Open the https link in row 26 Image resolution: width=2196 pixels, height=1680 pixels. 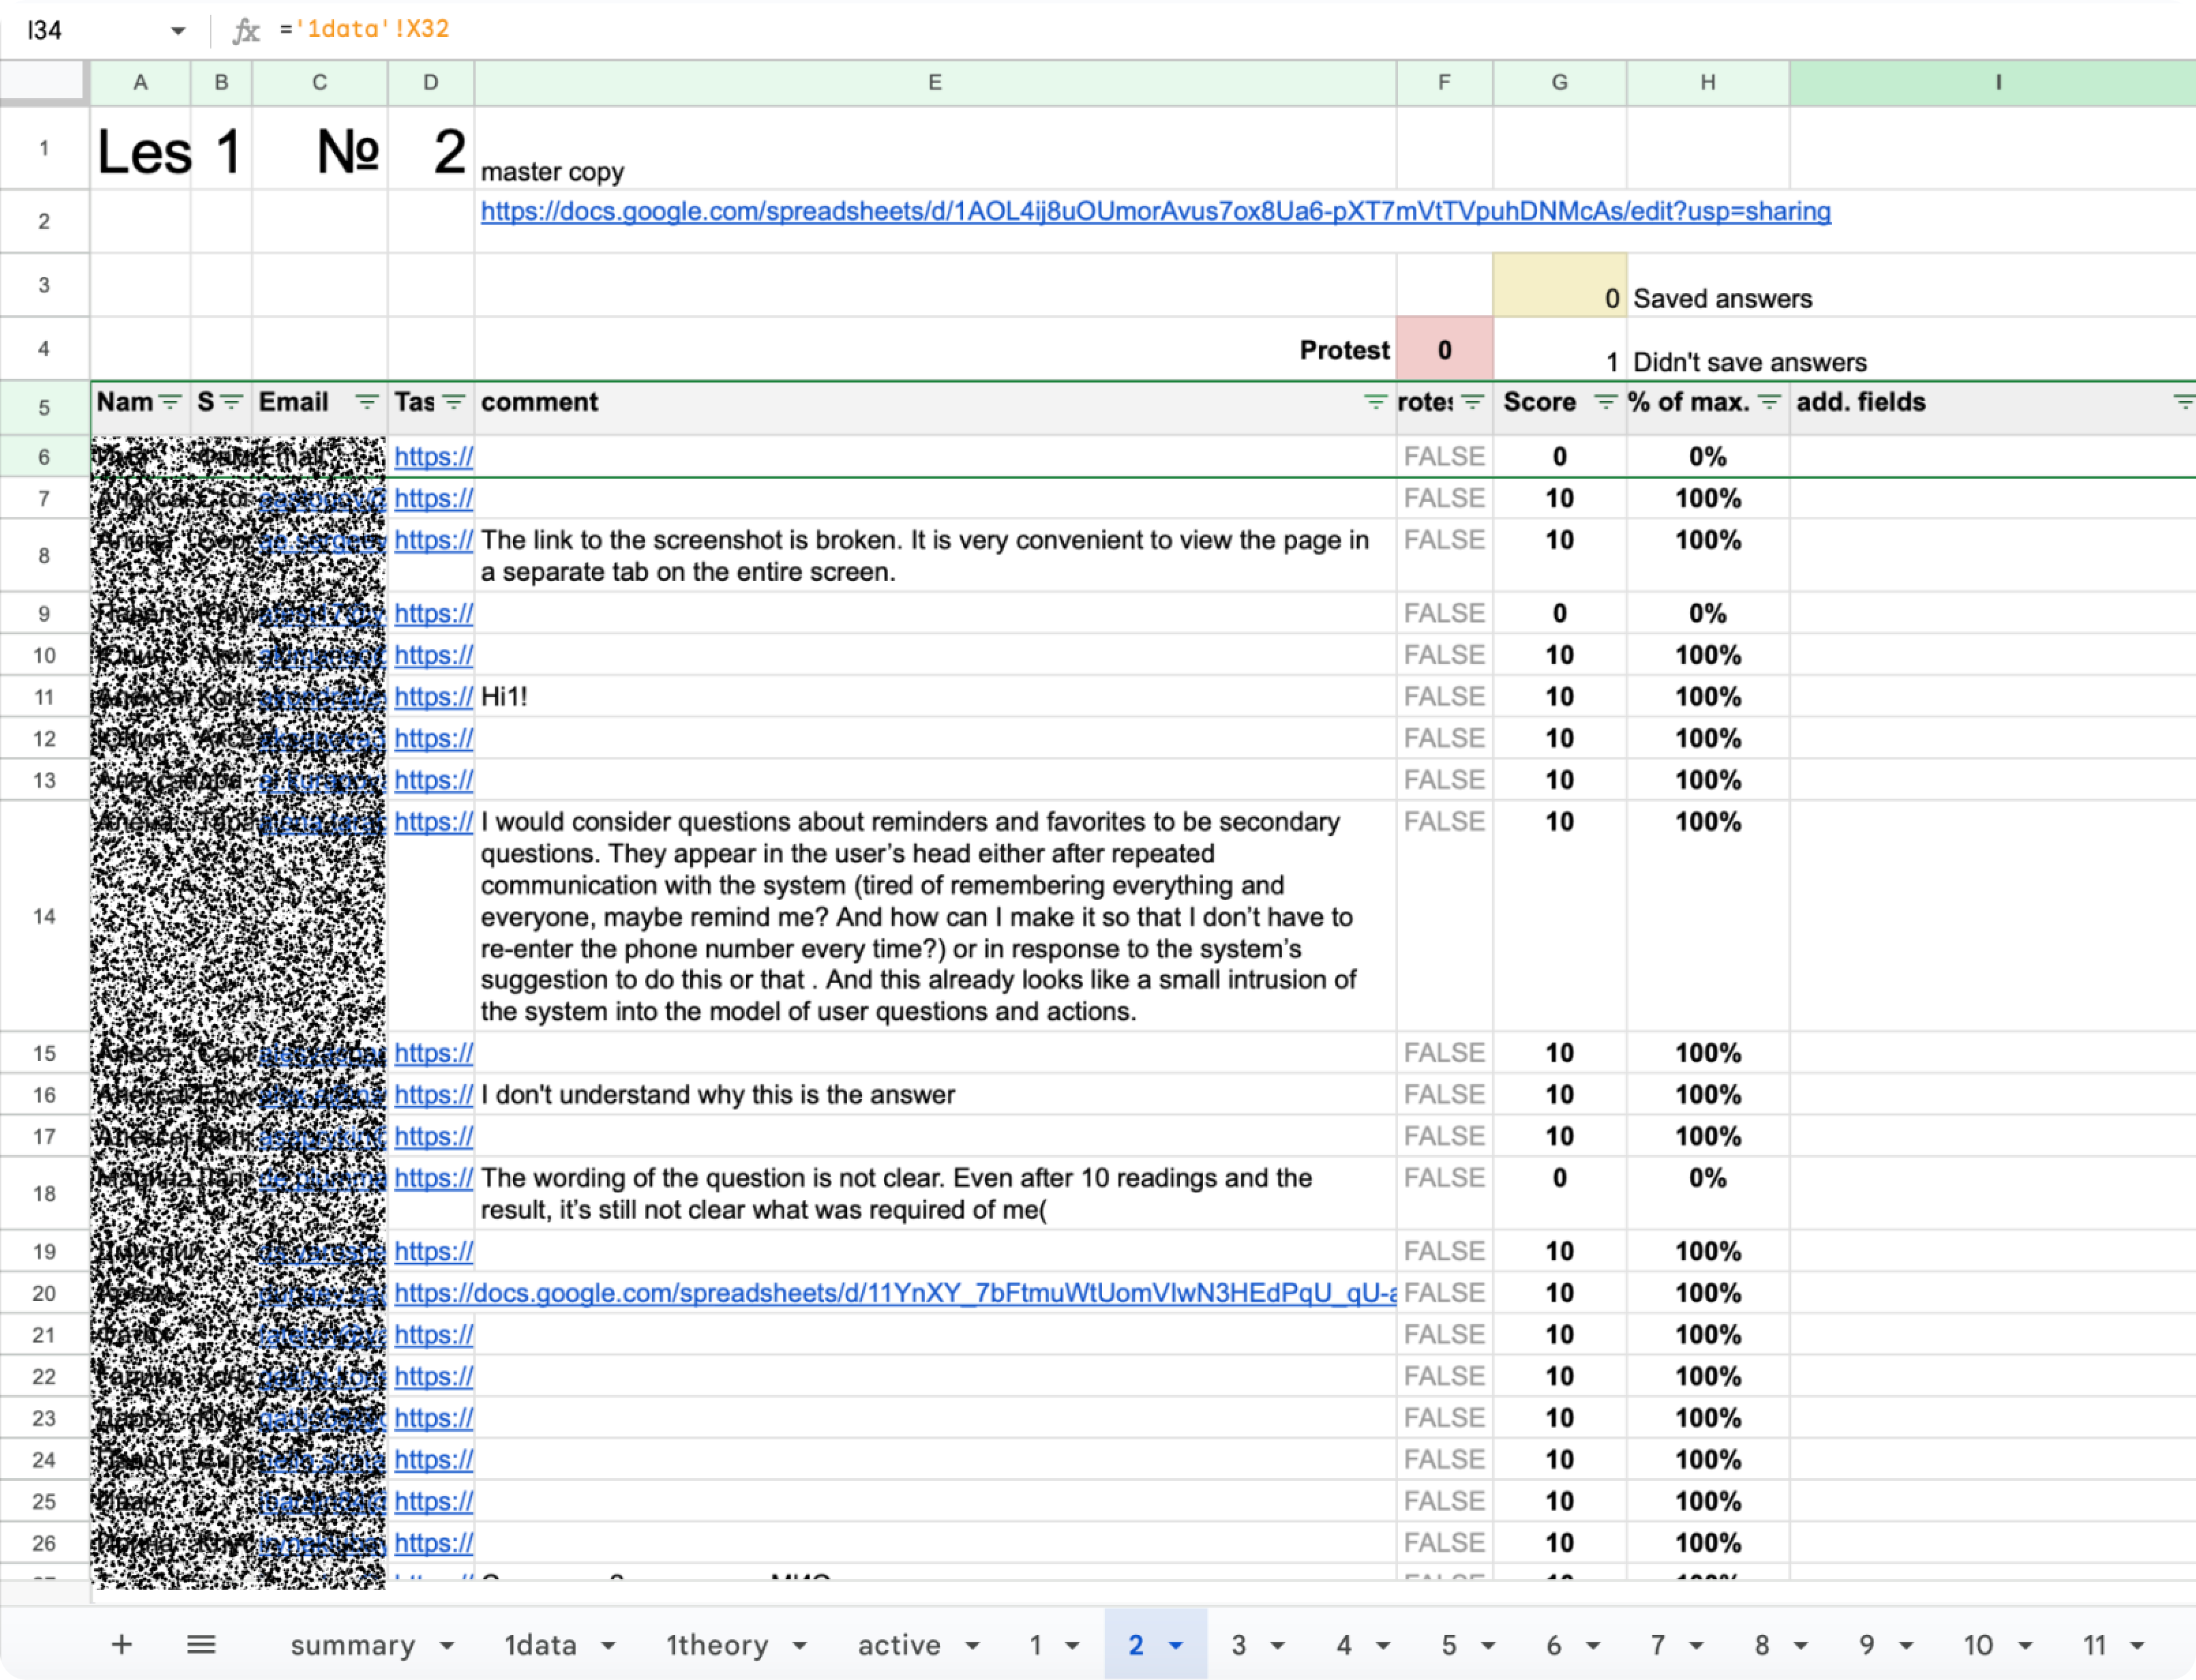433,1544
